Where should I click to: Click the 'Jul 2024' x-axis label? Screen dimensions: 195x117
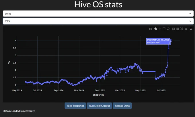[38, 90]
